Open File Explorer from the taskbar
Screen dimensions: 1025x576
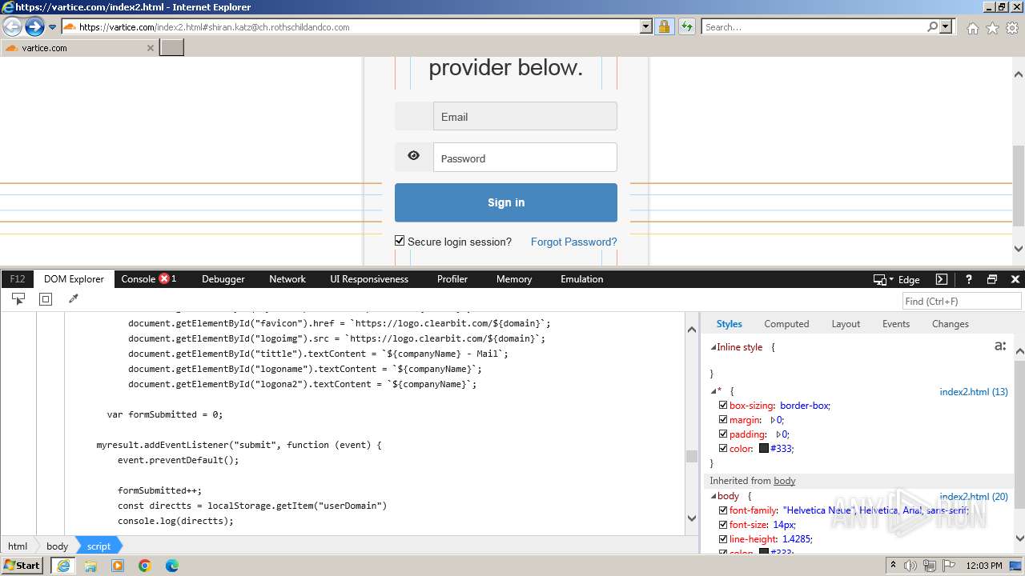(90, 566)
